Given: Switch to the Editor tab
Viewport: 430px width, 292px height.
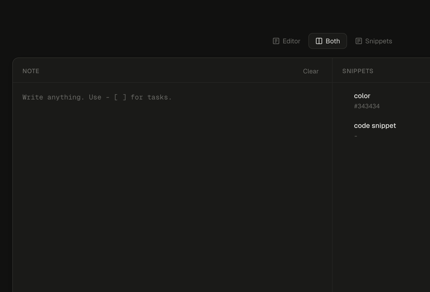Looking at the screenshot, I should (x=286, y=41).
